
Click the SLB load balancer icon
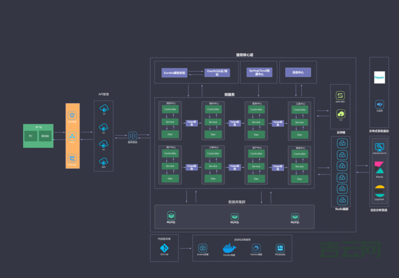[x=72, y=136]
